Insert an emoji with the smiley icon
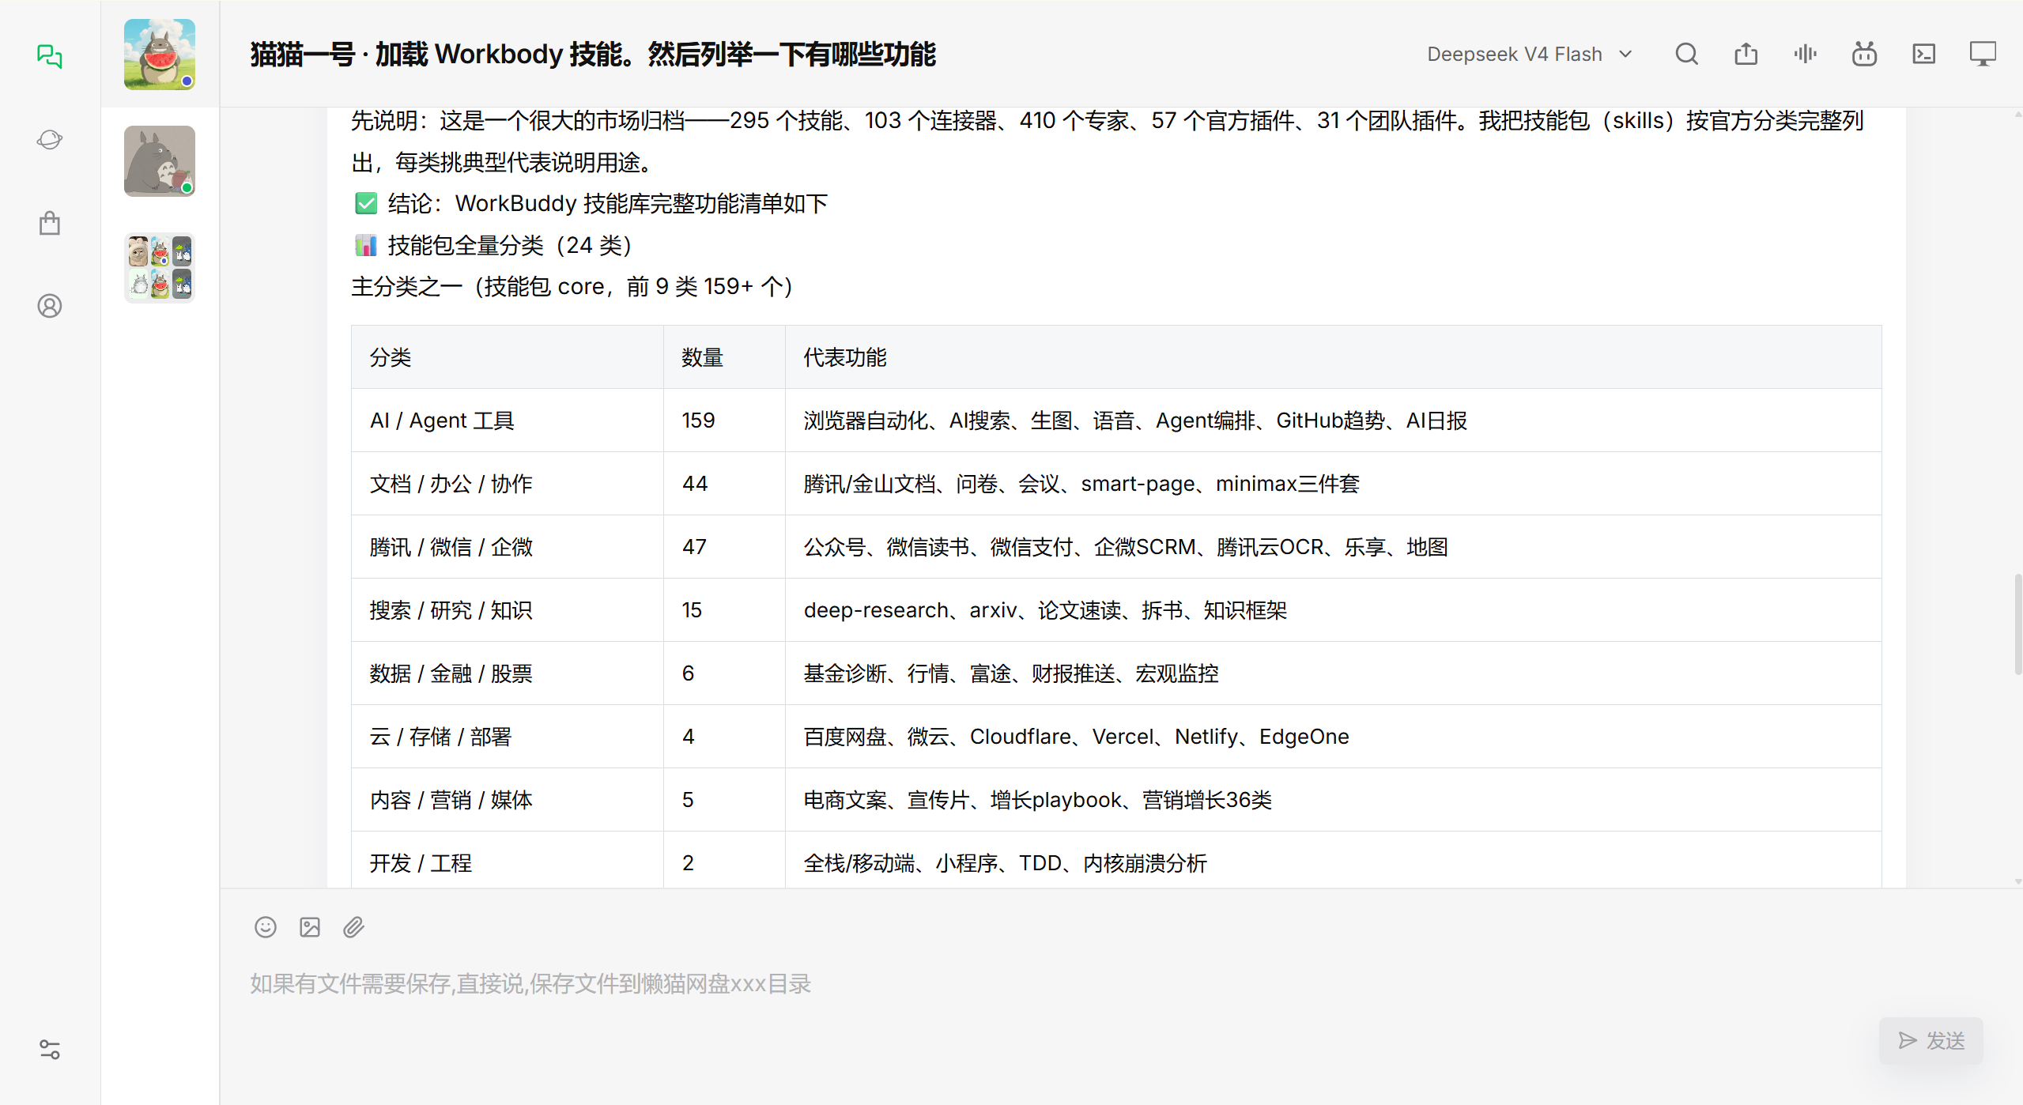Image resolution: width=2023 pixels, height=1105 pixels. [266, 927]
